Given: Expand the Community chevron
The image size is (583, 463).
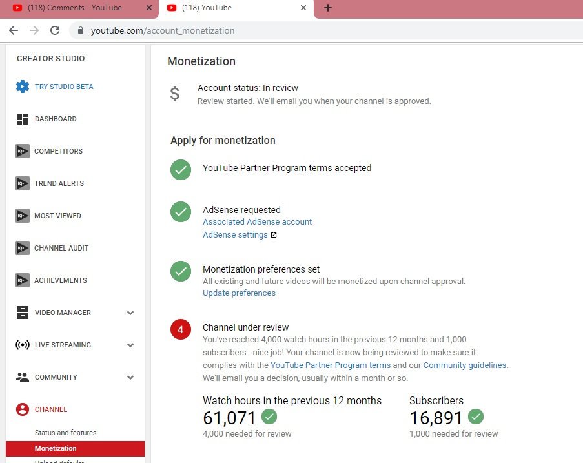Looking at the screenshot, I should [130, 378].
